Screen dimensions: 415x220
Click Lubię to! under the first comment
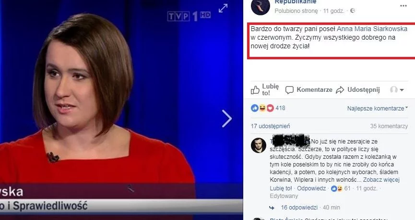click(281, 188)
